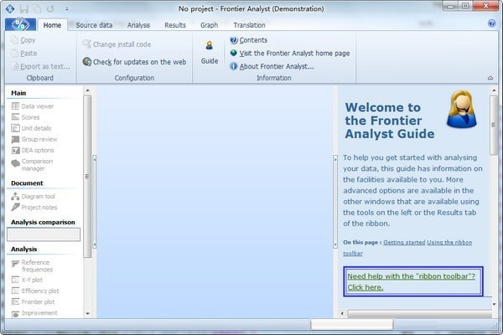This screenshot has width=503, height=335.
Task: Click Paste in the Clipboard group
Action: [x=24, y=54]
